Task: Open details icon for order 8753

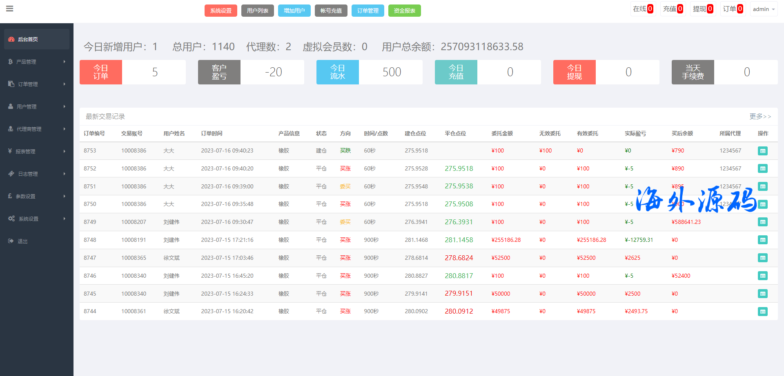Action: (x=762, y=151)
